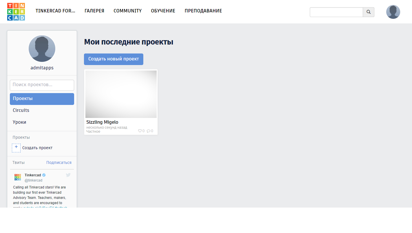Focus the header search field

[336, 12]
